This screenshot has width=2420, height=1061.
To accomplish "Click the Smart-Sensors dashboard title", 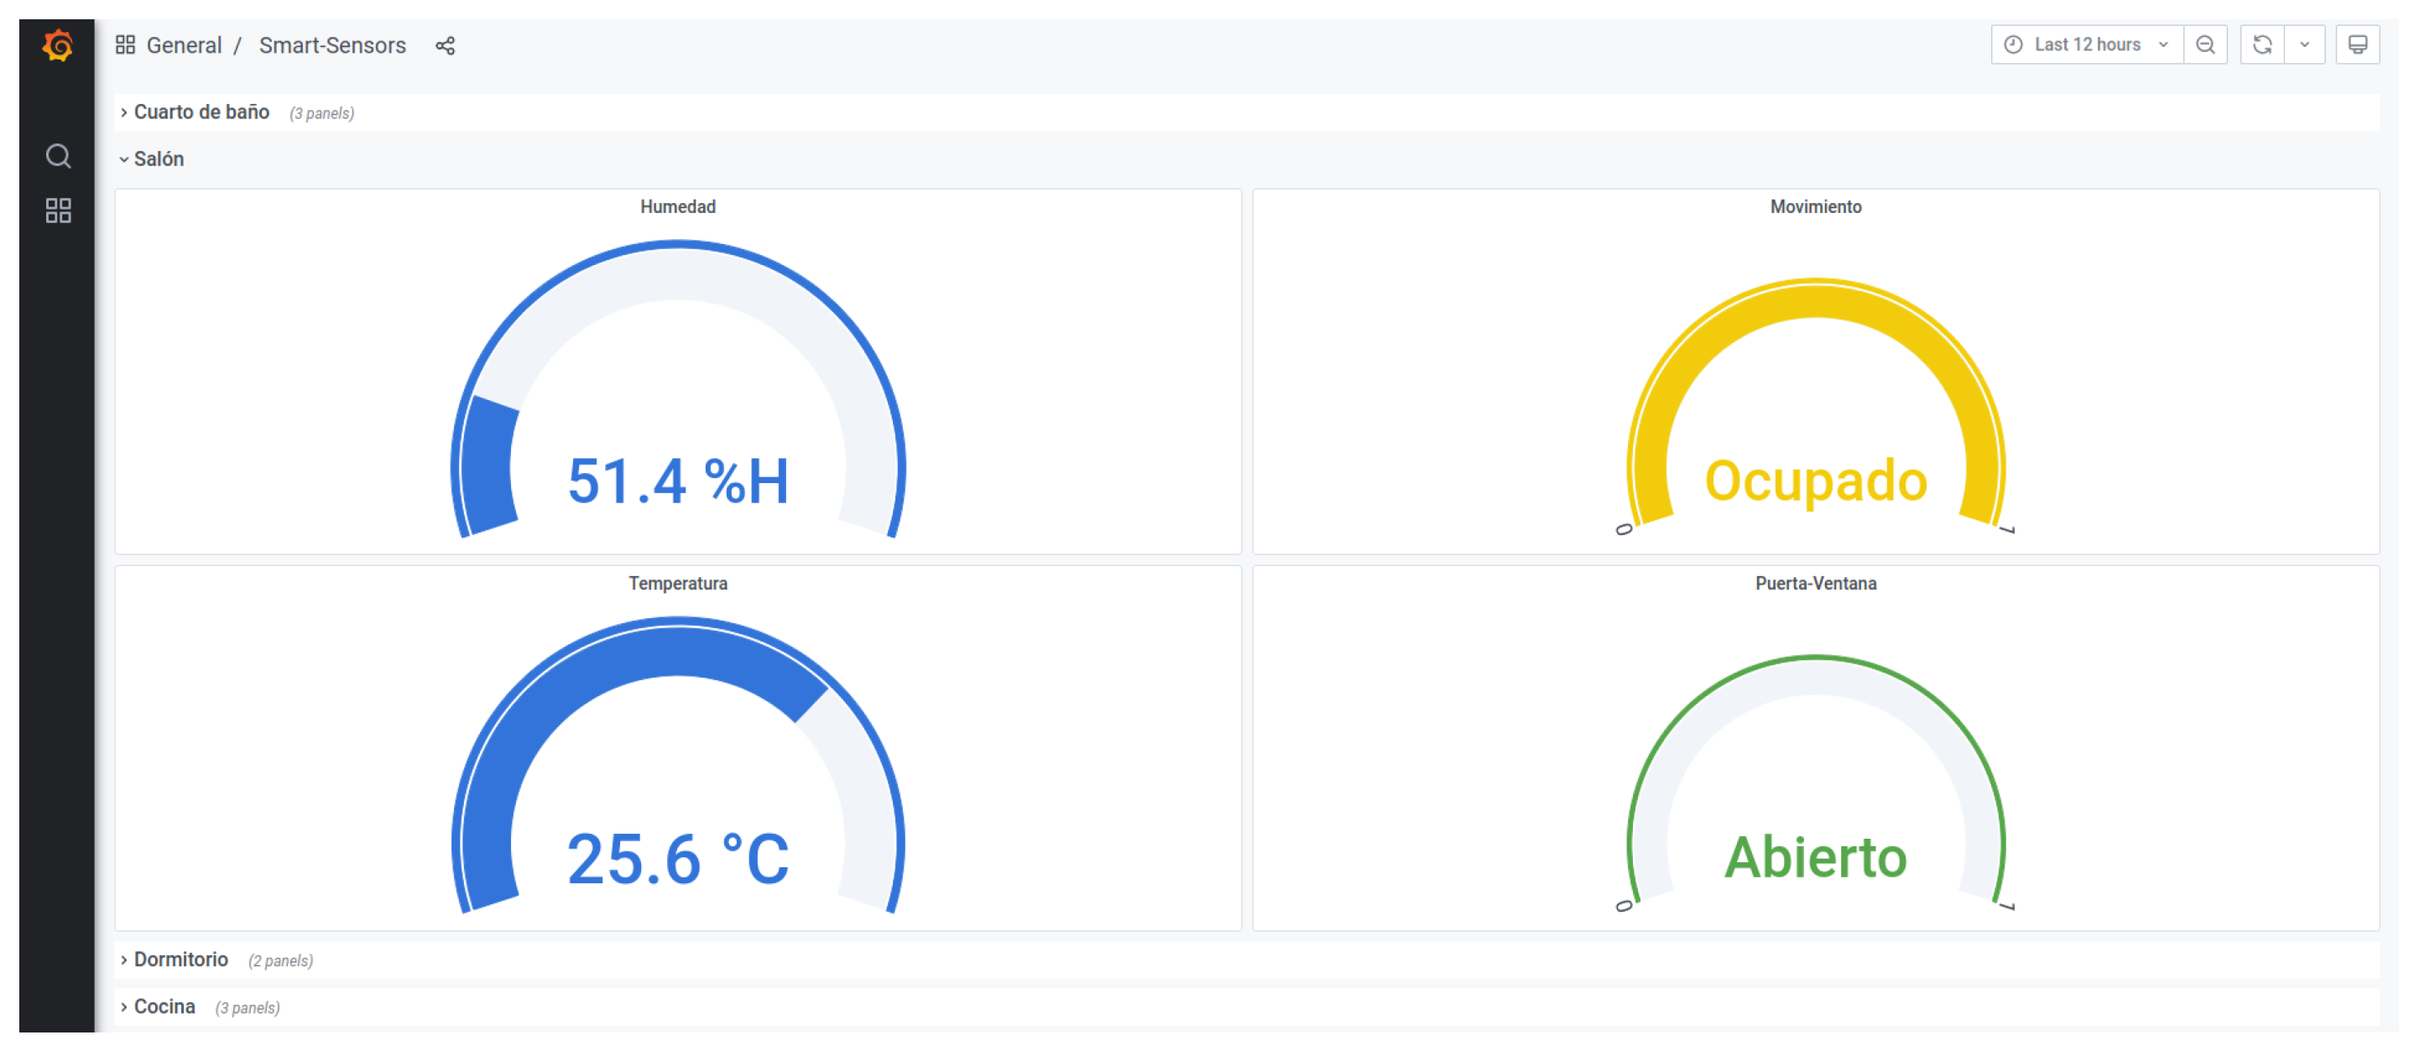I will pyautogui.click(x=332, y=45).
